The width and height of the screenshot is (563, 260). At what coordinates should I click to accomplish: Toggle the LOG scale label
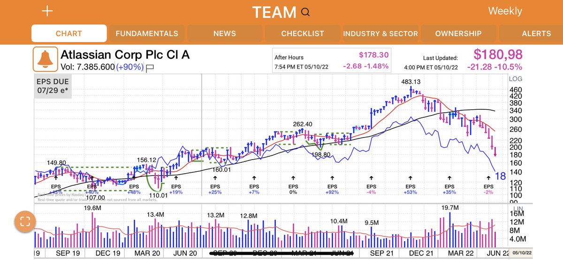click(515, 79)
